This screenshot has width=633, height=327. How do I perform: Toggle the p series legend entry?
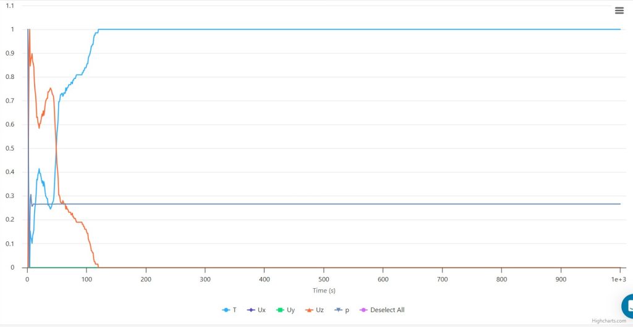pos(342,310)
